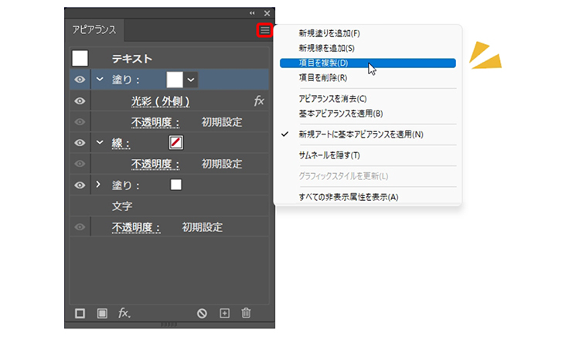Select 項目を複製(D) from the menu
The height and width of the screenshot is (340, 572).
(x=323, y=63)
